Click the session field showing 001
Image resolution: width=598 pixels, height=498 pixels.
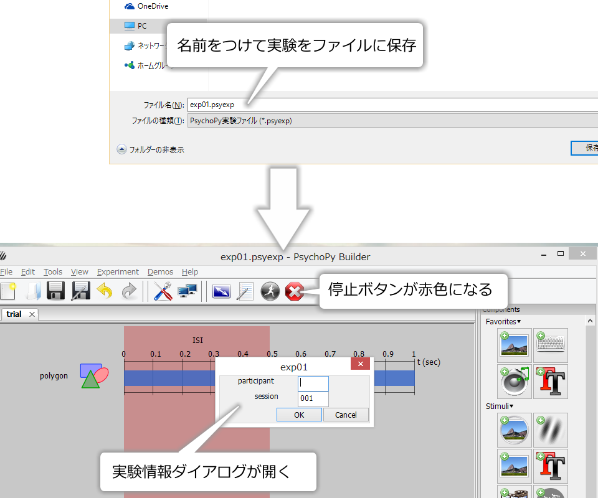313,398
